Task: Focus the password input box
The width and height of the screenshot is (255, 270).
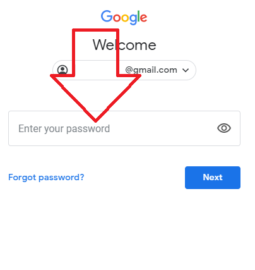Action: coord(124,128)
